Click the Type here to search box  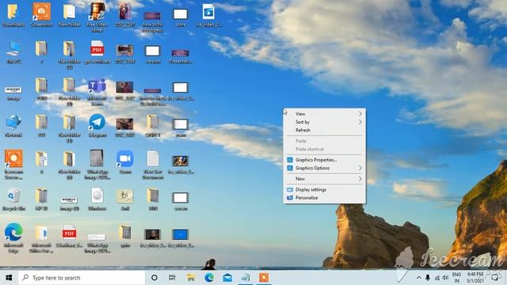tap(82, 278)
